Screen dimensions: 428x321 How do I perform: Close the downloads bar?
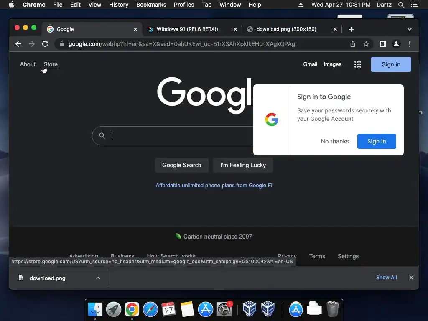coord(411,278)
